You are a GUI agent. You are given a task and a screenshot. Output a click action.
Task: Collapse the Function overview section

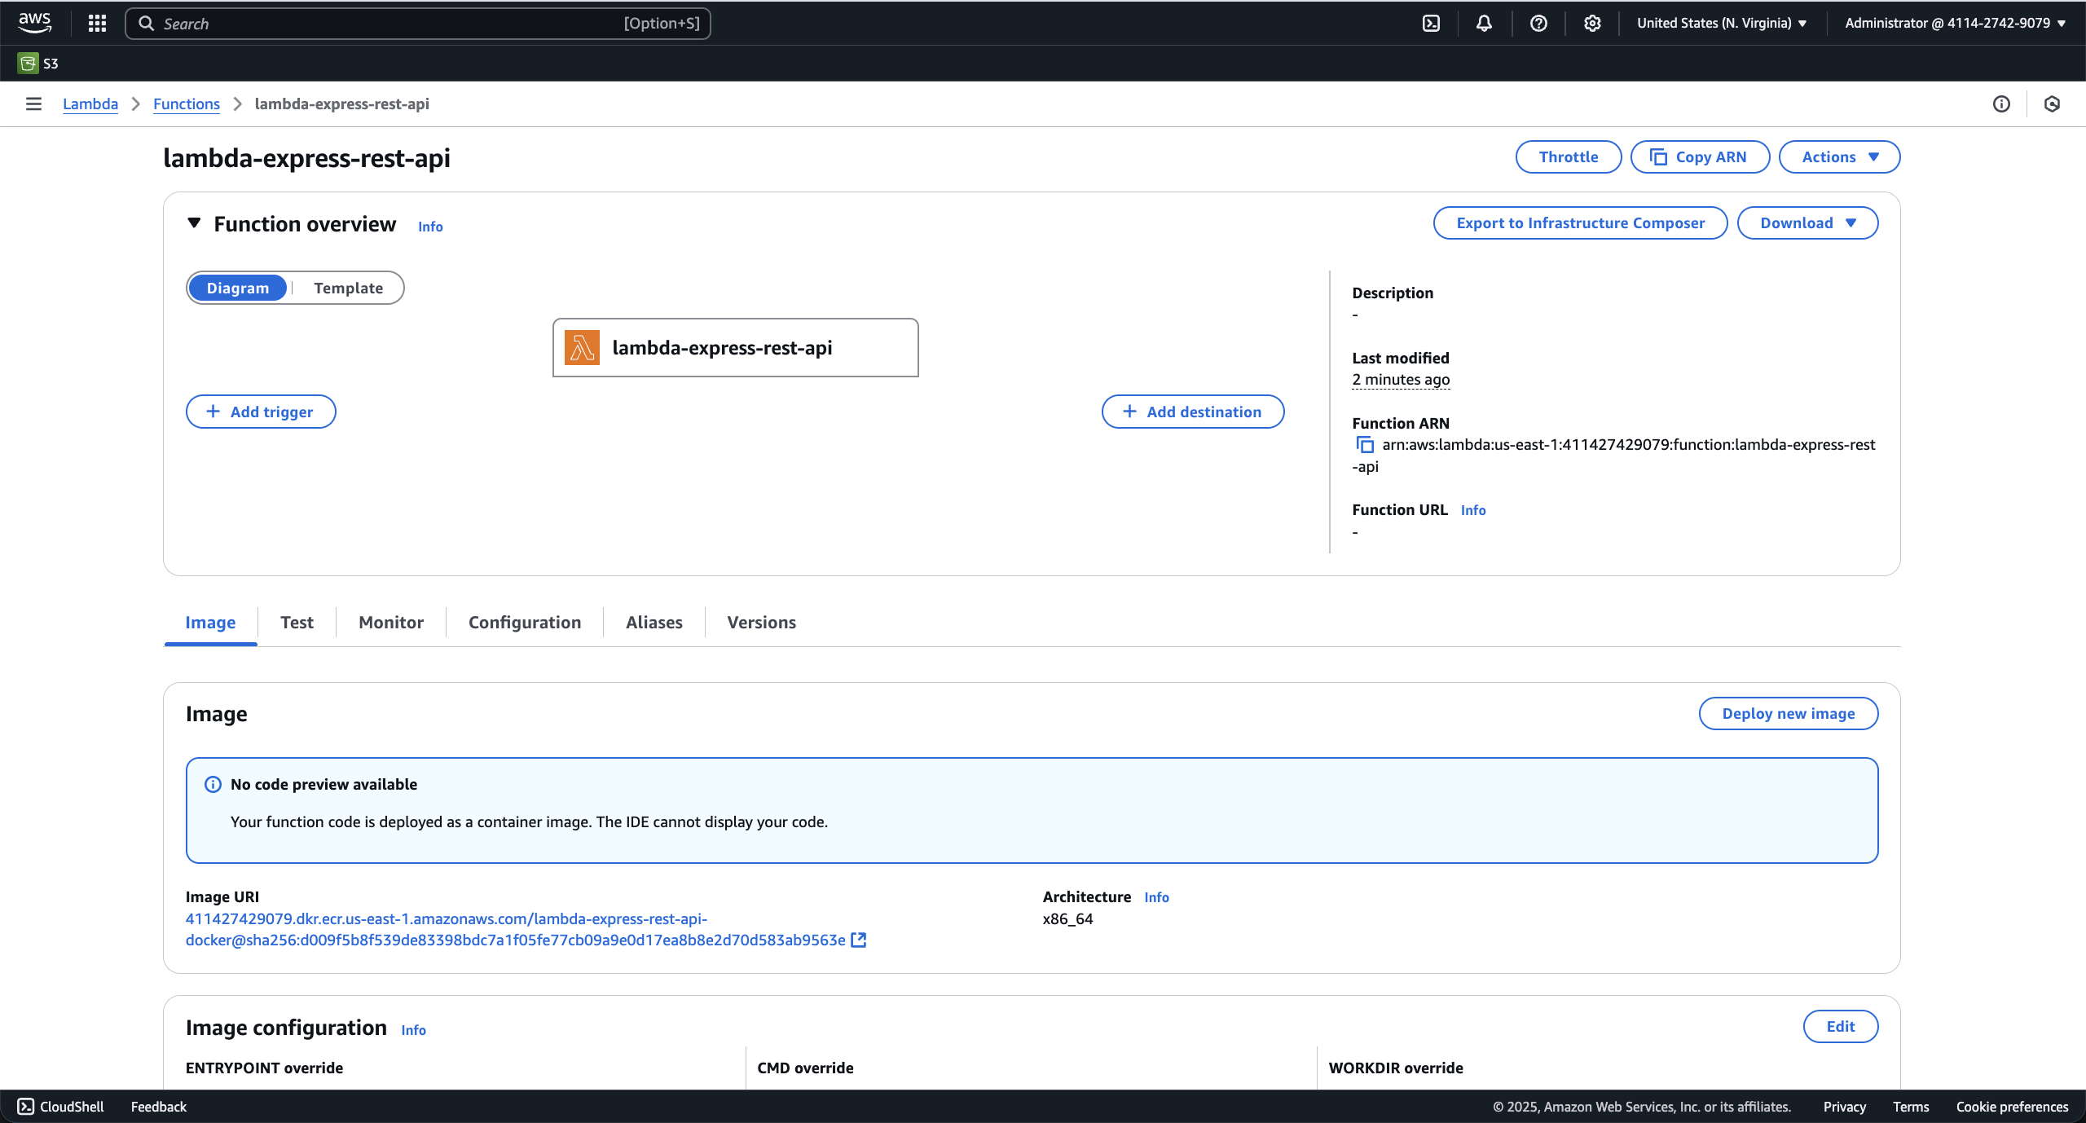click(194, 222)
